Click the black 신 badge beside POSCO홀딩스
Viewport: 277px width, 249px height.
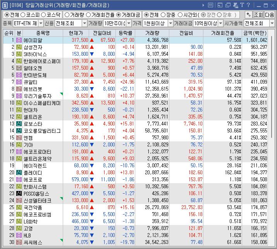tap(19, 194)
